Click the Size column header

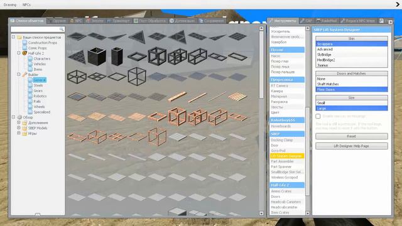(352, 98)
